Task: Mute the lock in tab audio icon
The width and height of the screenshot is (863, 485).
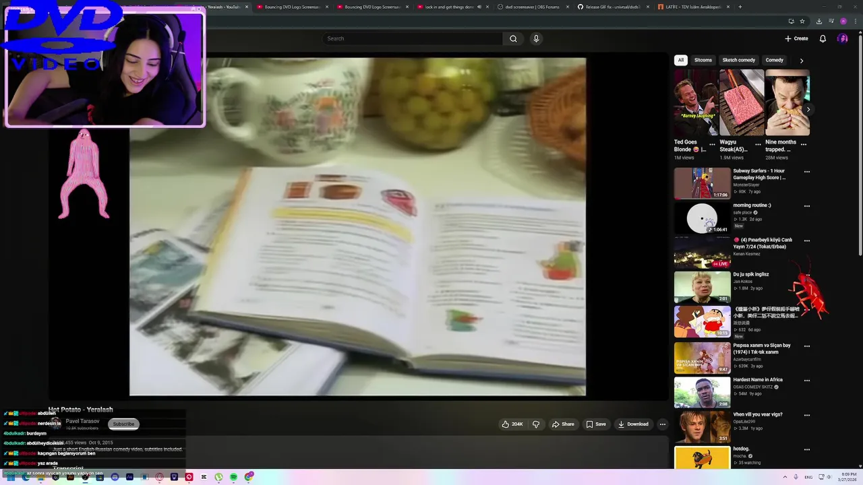Action: pos(479,7)
